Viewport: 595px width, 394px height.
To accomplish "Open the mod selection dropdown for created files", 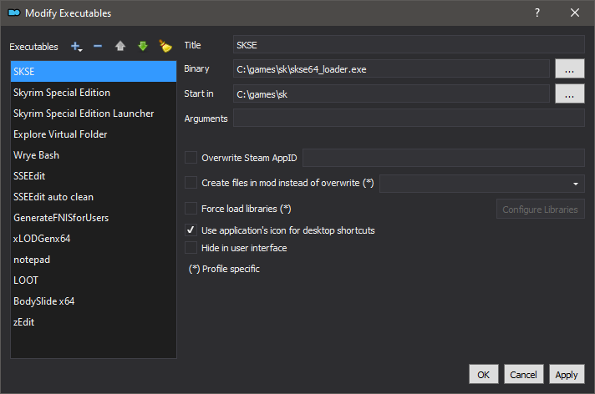I will point(482,184).
